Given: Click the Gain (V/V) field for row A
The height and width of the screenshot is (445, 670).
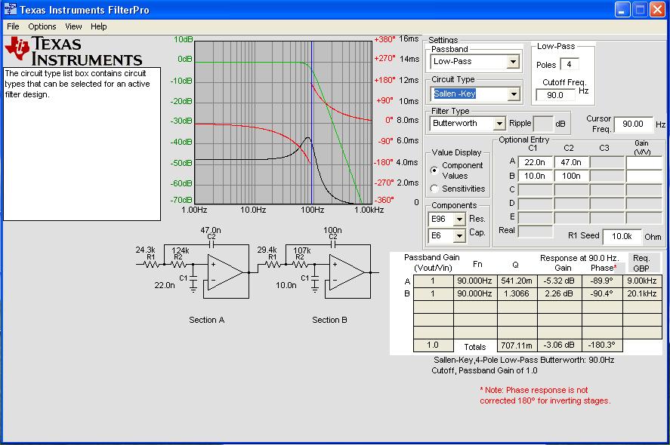Looking at the screenshot, I should 644,162.
